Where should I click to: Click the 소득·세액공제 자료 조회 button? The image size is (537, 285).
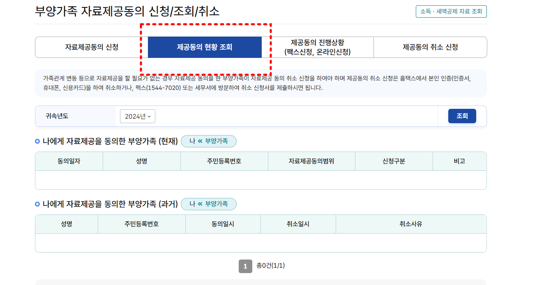pos(451,11)
